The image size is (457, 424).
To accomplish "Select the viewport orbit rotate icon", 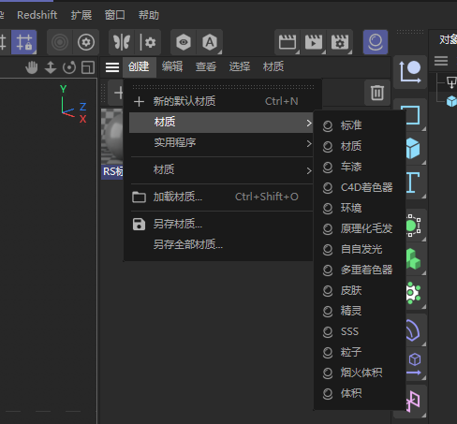I will pos(69,67).
